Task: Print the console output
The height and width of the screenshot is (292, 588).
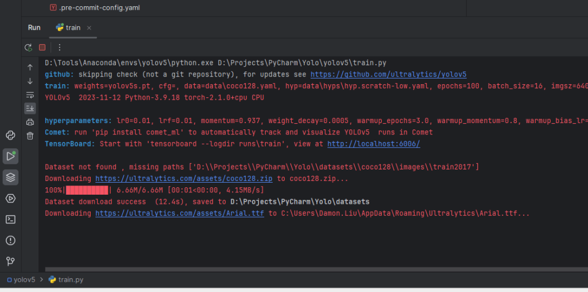Action: click(30, 122)
